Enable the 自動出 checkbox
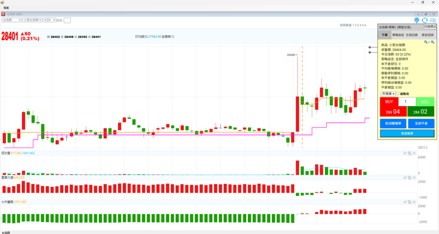Screen dimensions: 439x234 [398, 94]
